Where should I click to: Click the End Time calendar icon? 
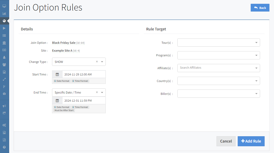57,101
